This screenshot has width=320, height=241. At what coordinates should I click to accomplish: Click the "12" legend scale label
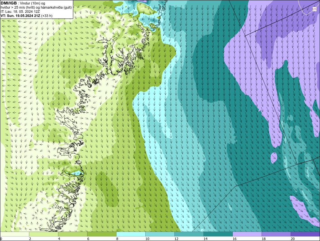[x=176, y=239]
